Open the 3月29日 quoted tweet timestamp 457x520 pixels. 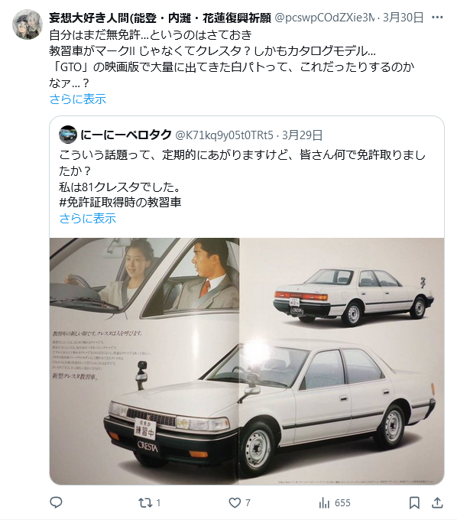pos(302,135)
